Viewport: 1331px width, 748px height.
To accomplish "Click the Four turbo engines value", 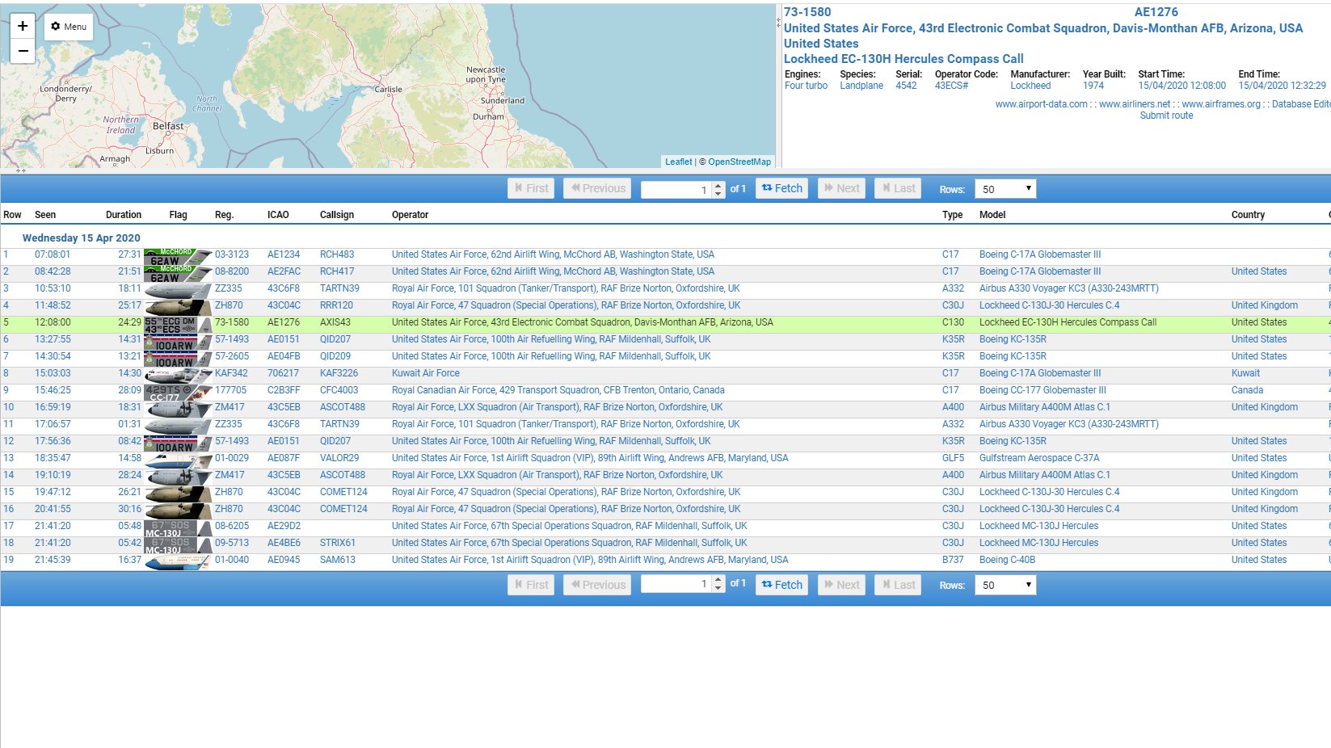I will point(806,86).
